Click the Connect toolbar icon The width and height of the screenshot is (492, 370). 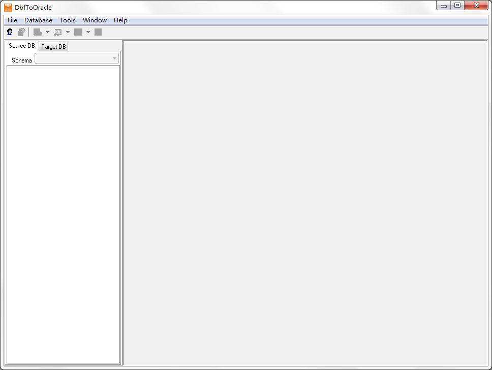(10, 32)
